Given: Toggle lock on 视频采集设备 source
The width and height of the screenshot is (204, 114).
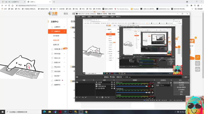Looking at the screenshot, I should coord(114,86).
